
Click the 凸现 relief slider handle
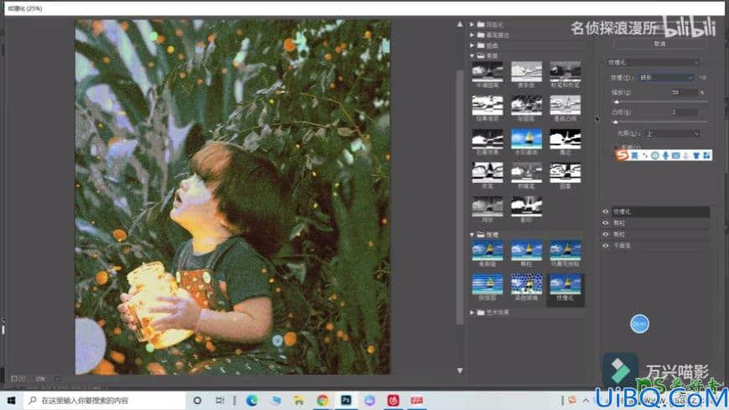coord(616,122)
